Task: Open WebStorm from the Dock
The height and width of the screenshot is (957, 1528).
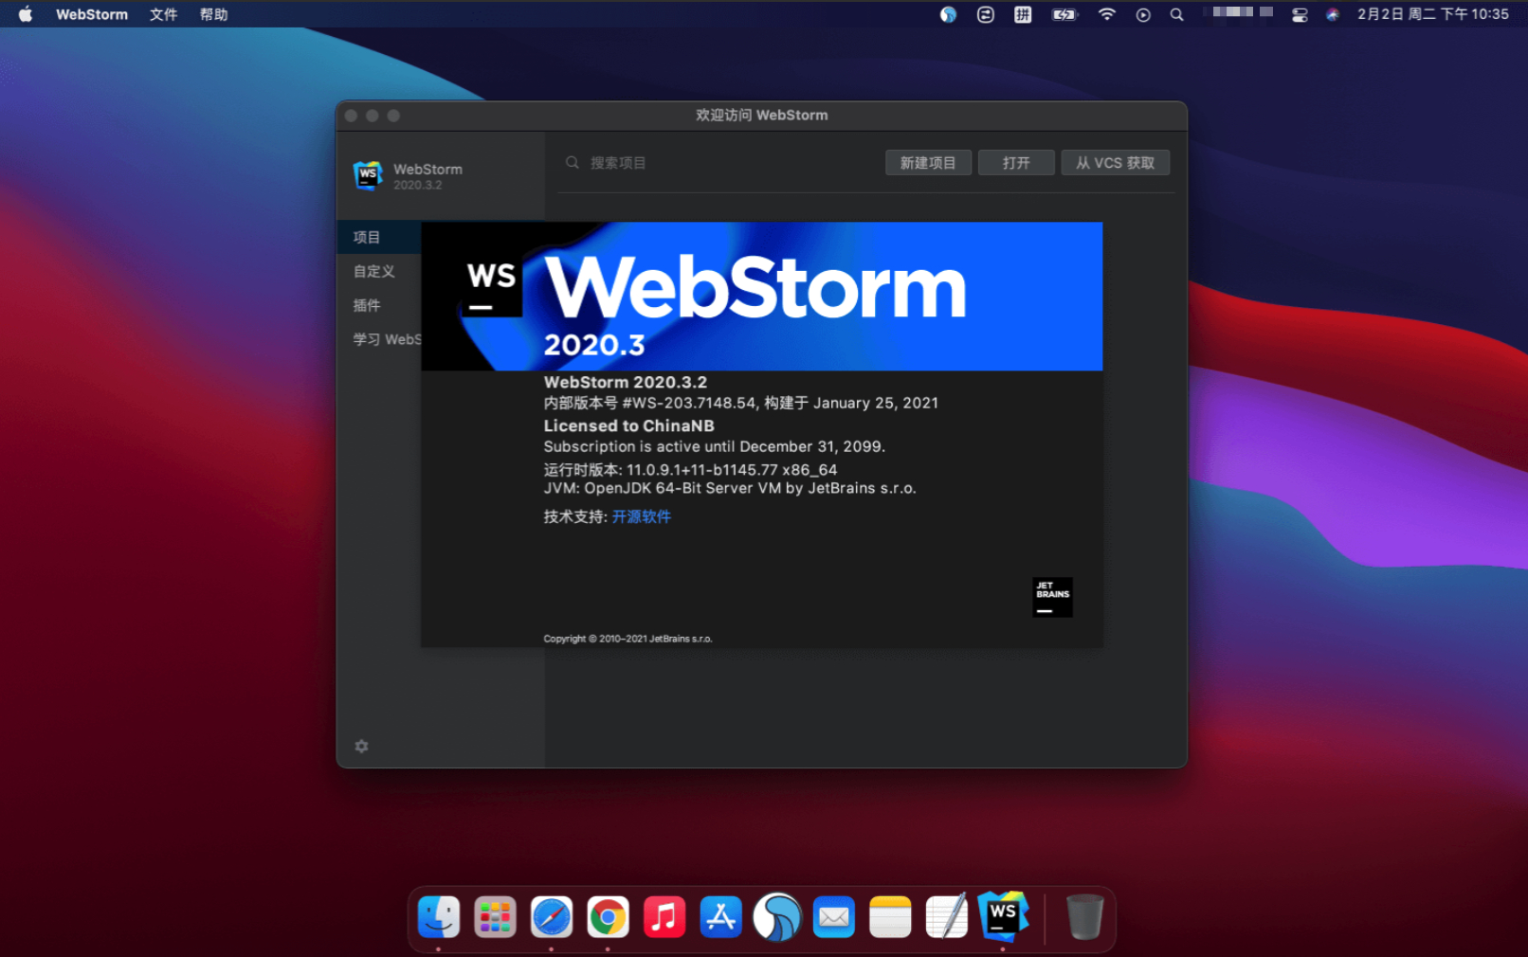Action: 1002,916
